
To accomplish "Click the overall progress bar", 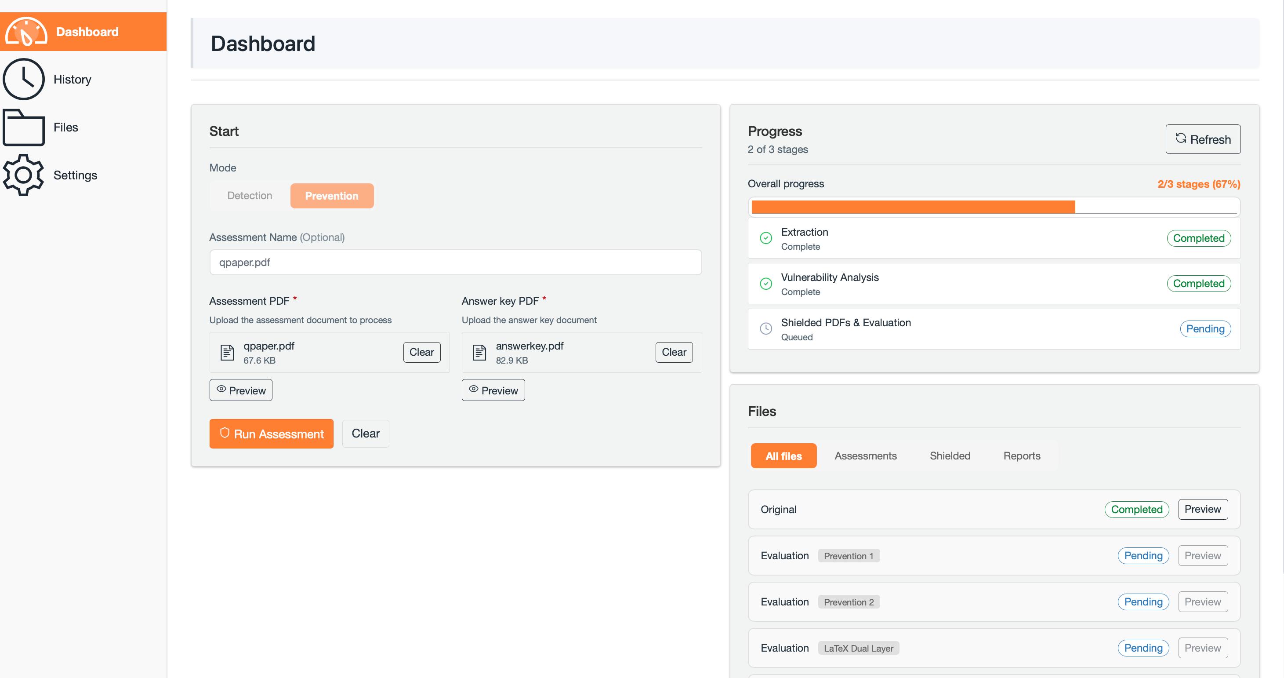I will tap(994, 207).
